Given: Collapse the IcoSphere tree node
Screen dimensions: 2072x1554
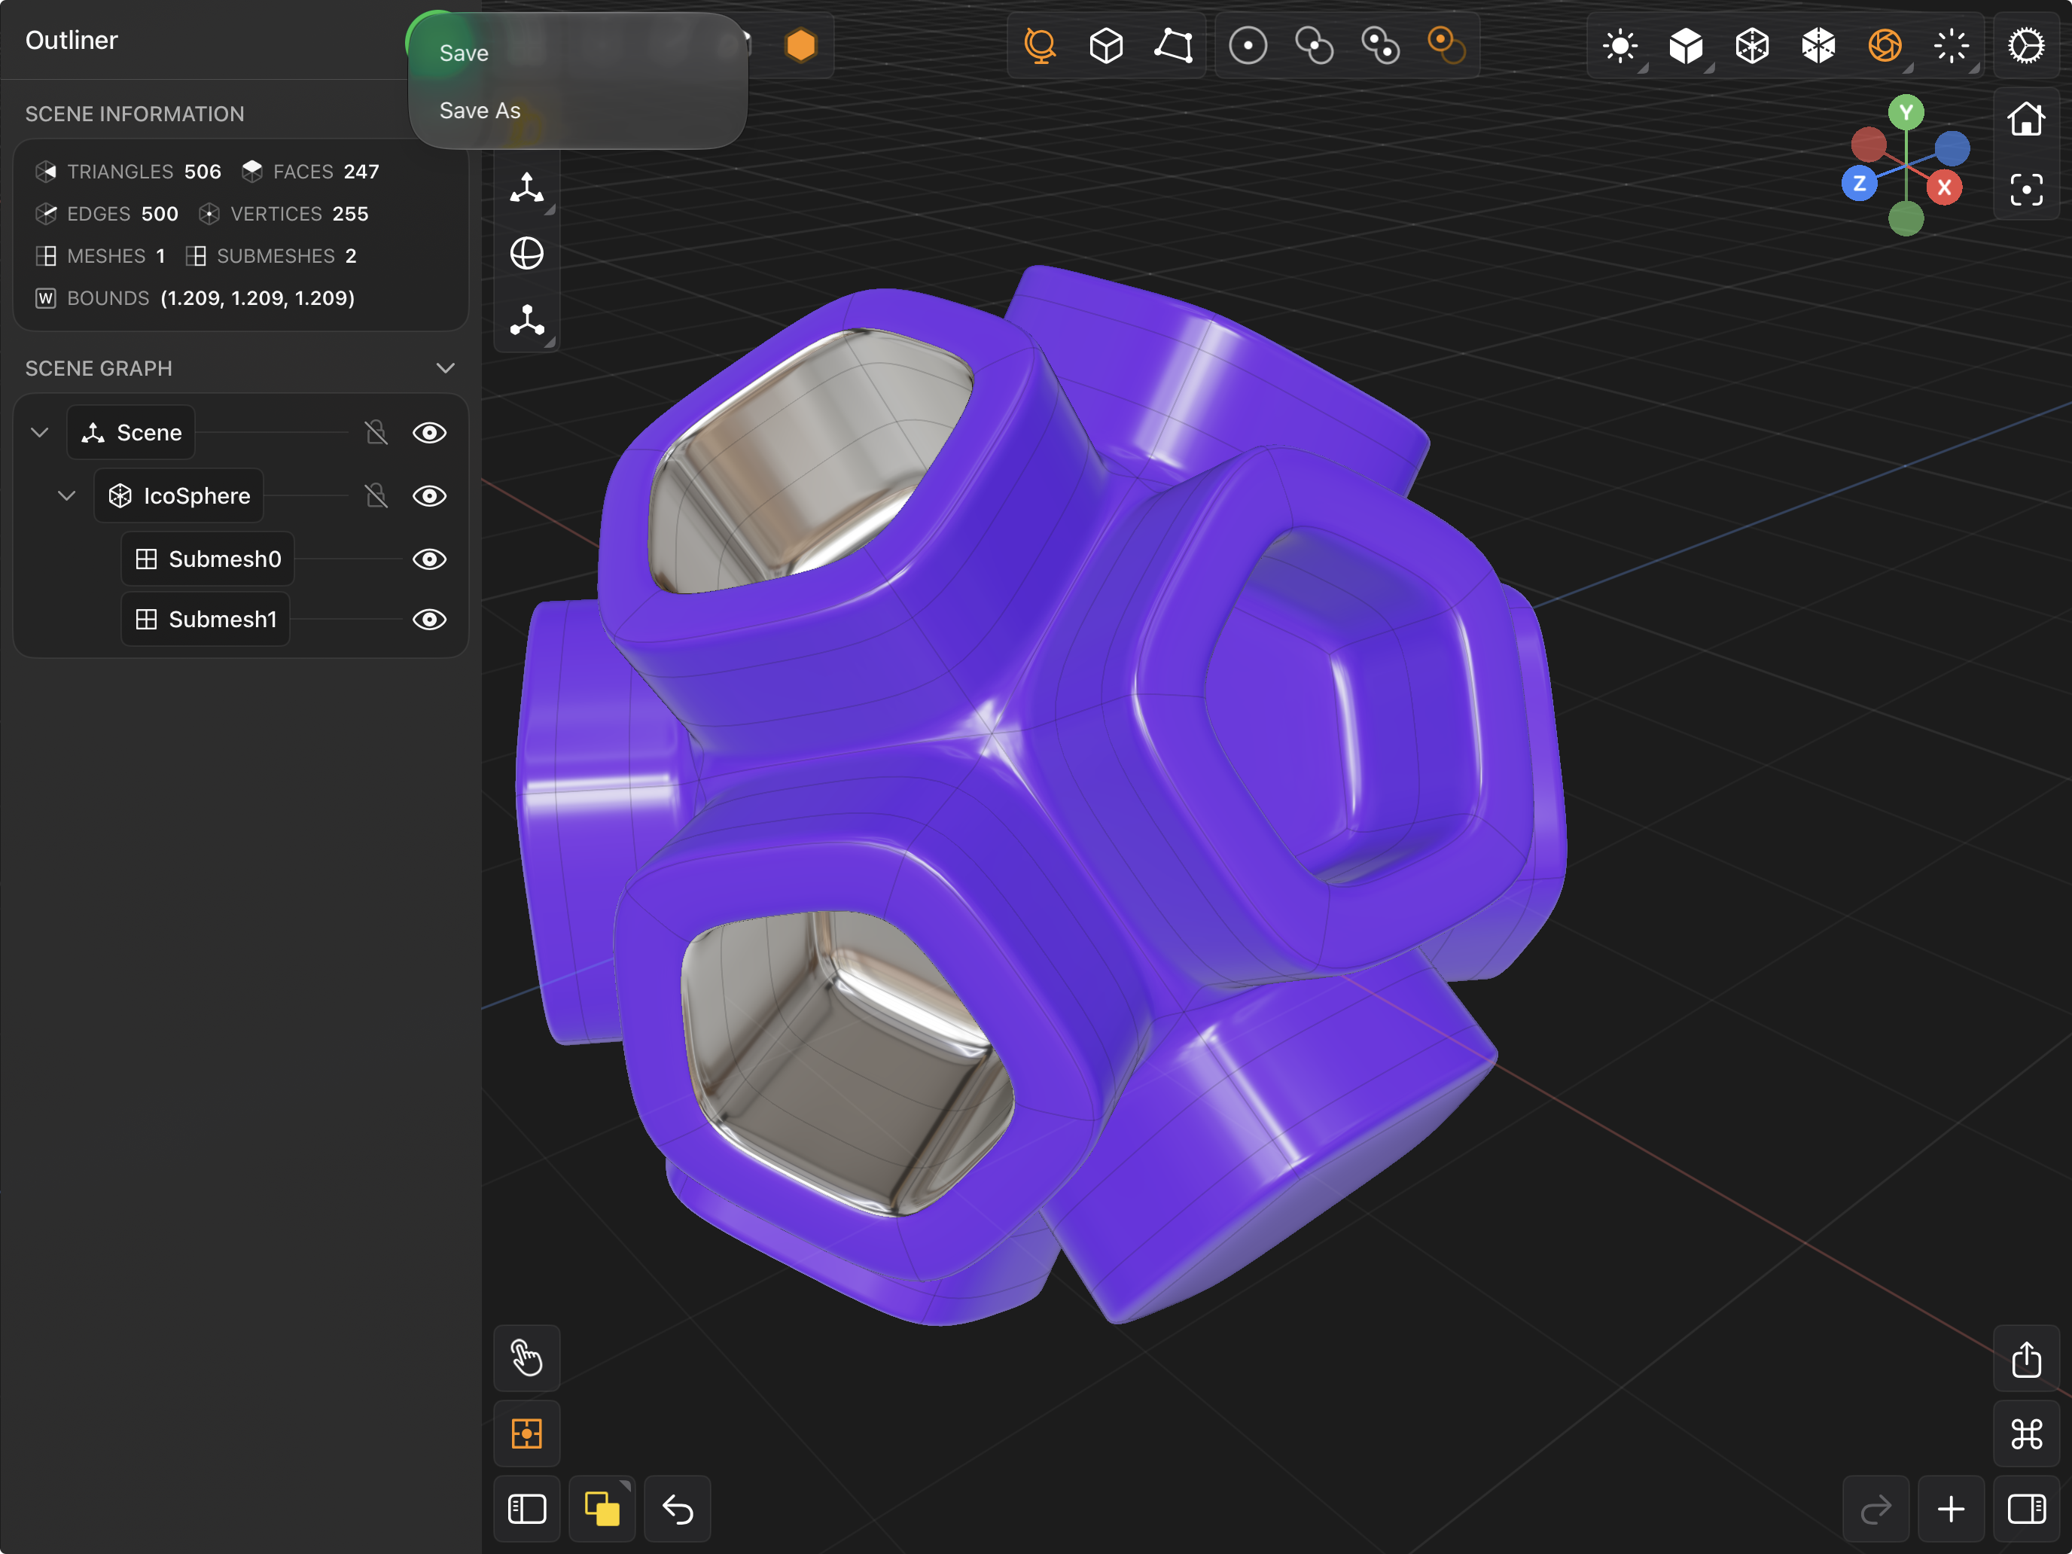Looking at the screenshot, I should 66,495.
